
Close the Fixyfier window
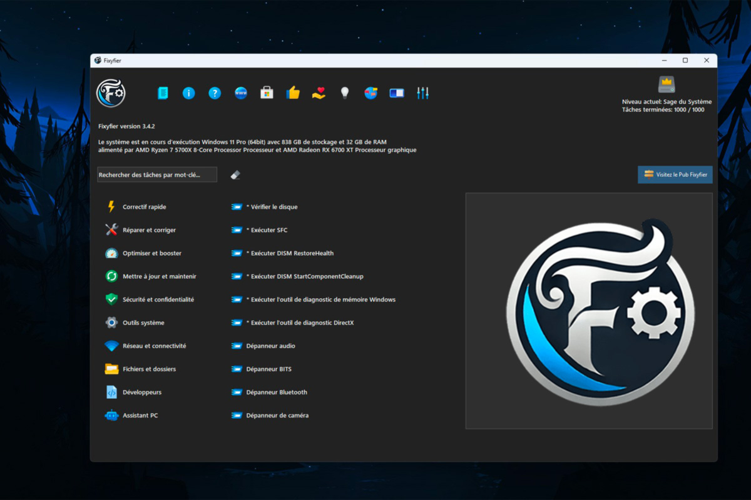pos(707,61)
